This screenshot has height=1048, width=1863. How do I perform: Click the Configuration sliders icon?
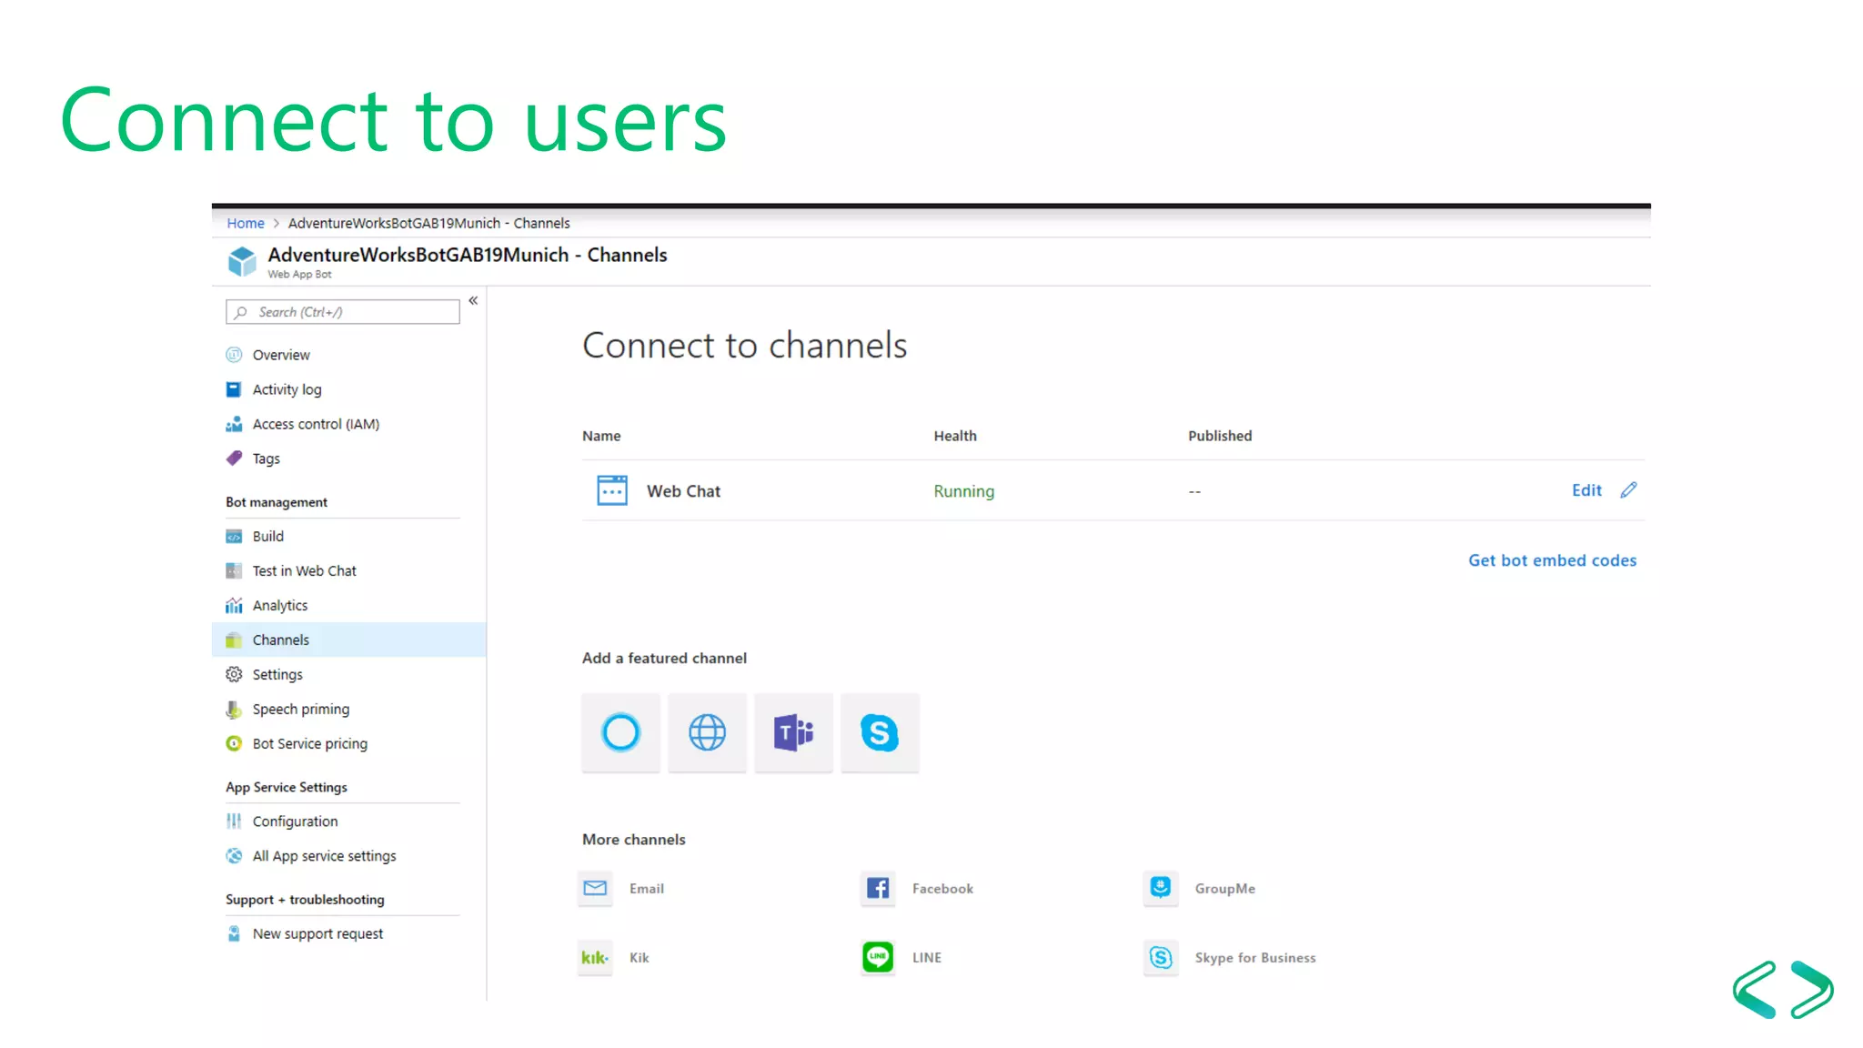(x=234, y=821)
